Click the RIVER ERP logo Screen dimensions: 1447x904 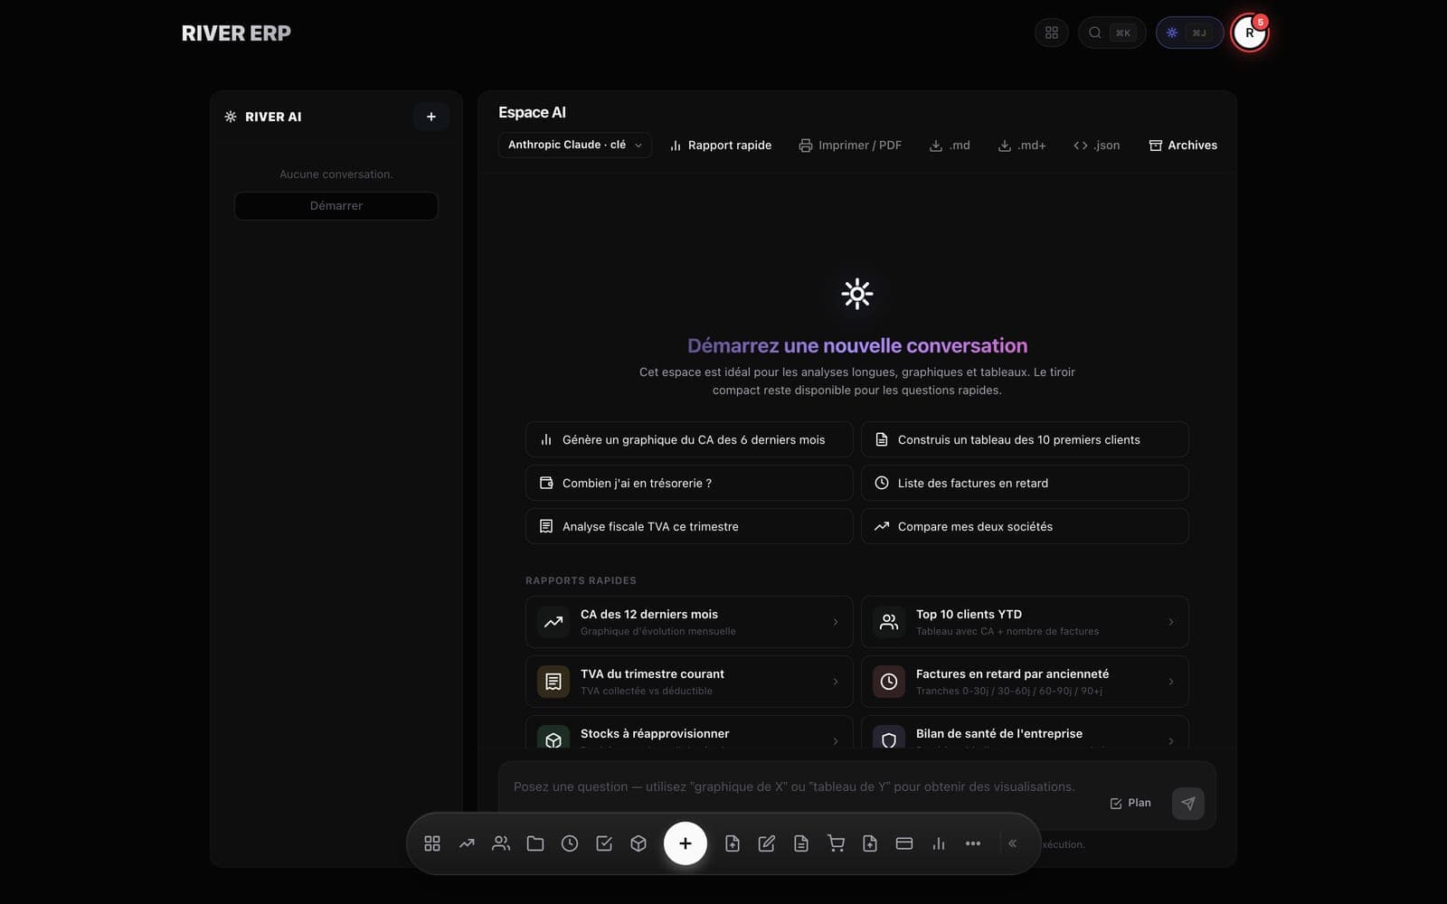(236, 33)
